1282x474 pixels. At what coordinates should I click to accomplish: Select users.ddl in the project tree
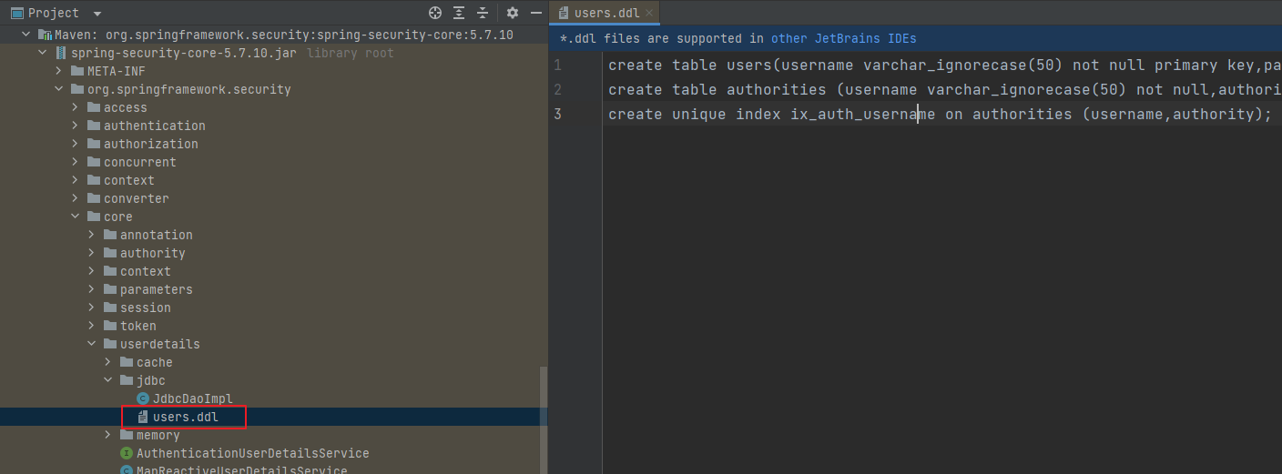coord(185,417)
